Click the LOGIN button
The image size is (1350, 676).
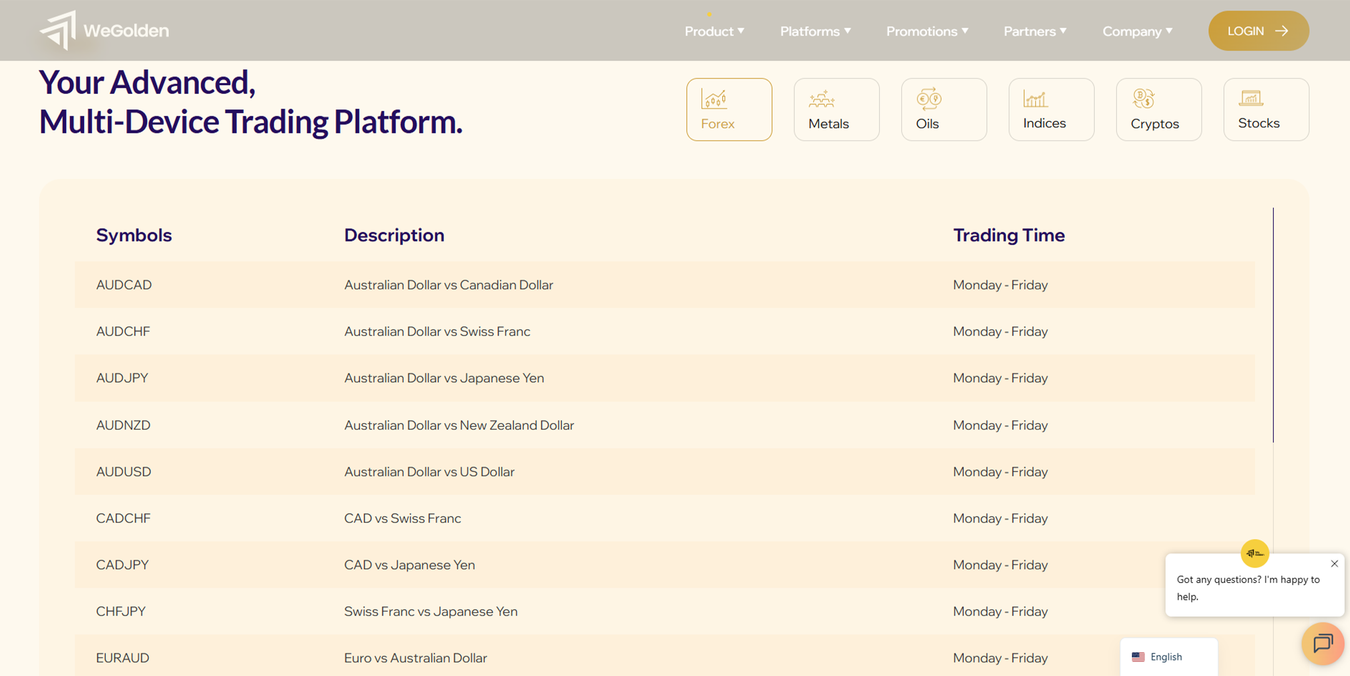pos(1258,31)
